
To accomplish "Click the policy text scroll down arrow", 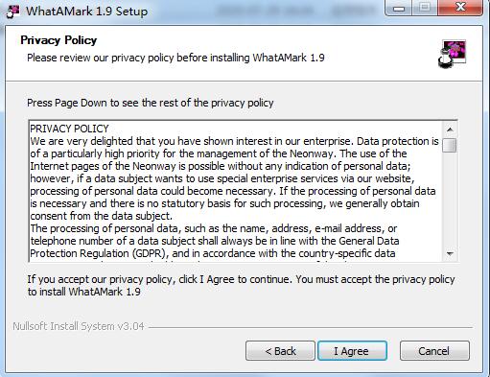I will click(x=450, y=254).
